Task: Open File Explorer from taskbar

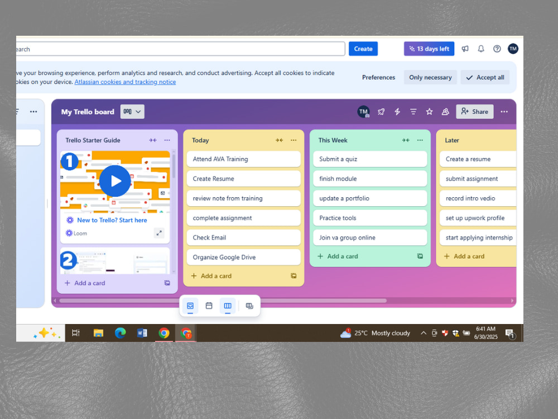Action: 98,333
